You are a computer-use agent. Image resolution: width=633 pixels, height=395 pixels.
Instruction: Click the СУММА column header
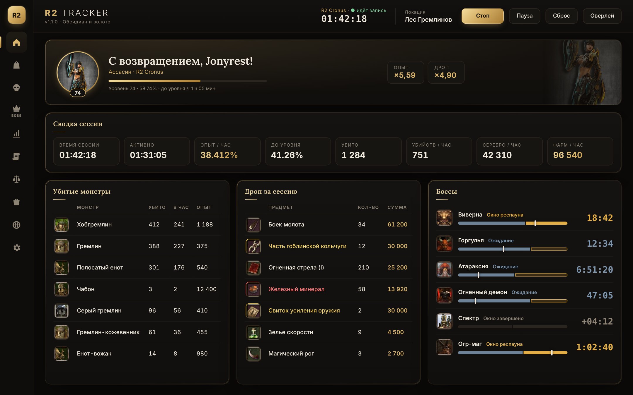[397, 207]
